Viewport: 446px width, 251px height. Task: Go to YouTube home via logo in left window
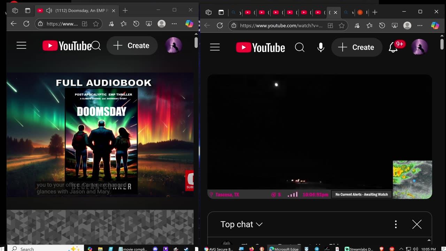[67, 46]
